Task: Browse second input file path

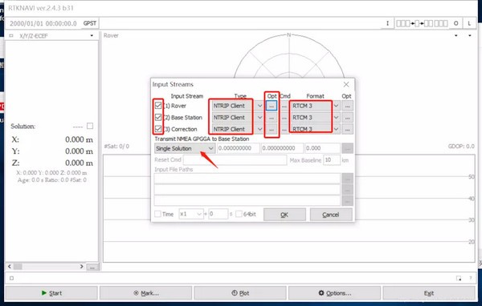Action: point(347,190)
